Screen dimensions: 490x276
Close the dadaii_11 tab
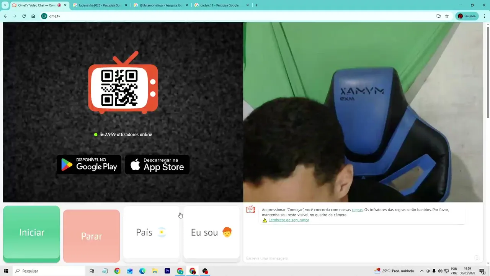[248, 5]
